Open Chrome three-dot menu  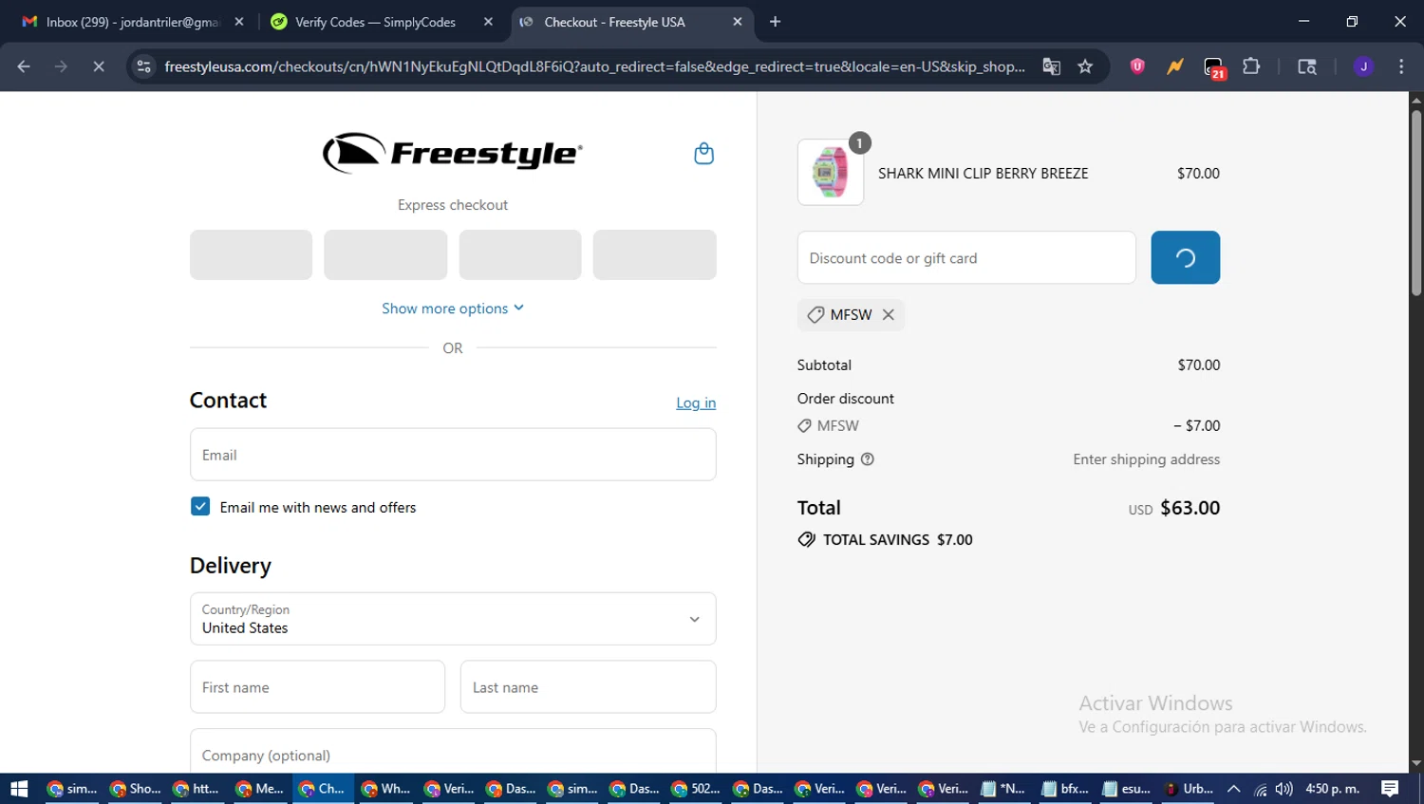[1401, 66]
